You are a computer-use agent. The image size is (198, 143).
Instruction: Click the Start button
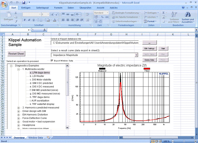(163, 48)
